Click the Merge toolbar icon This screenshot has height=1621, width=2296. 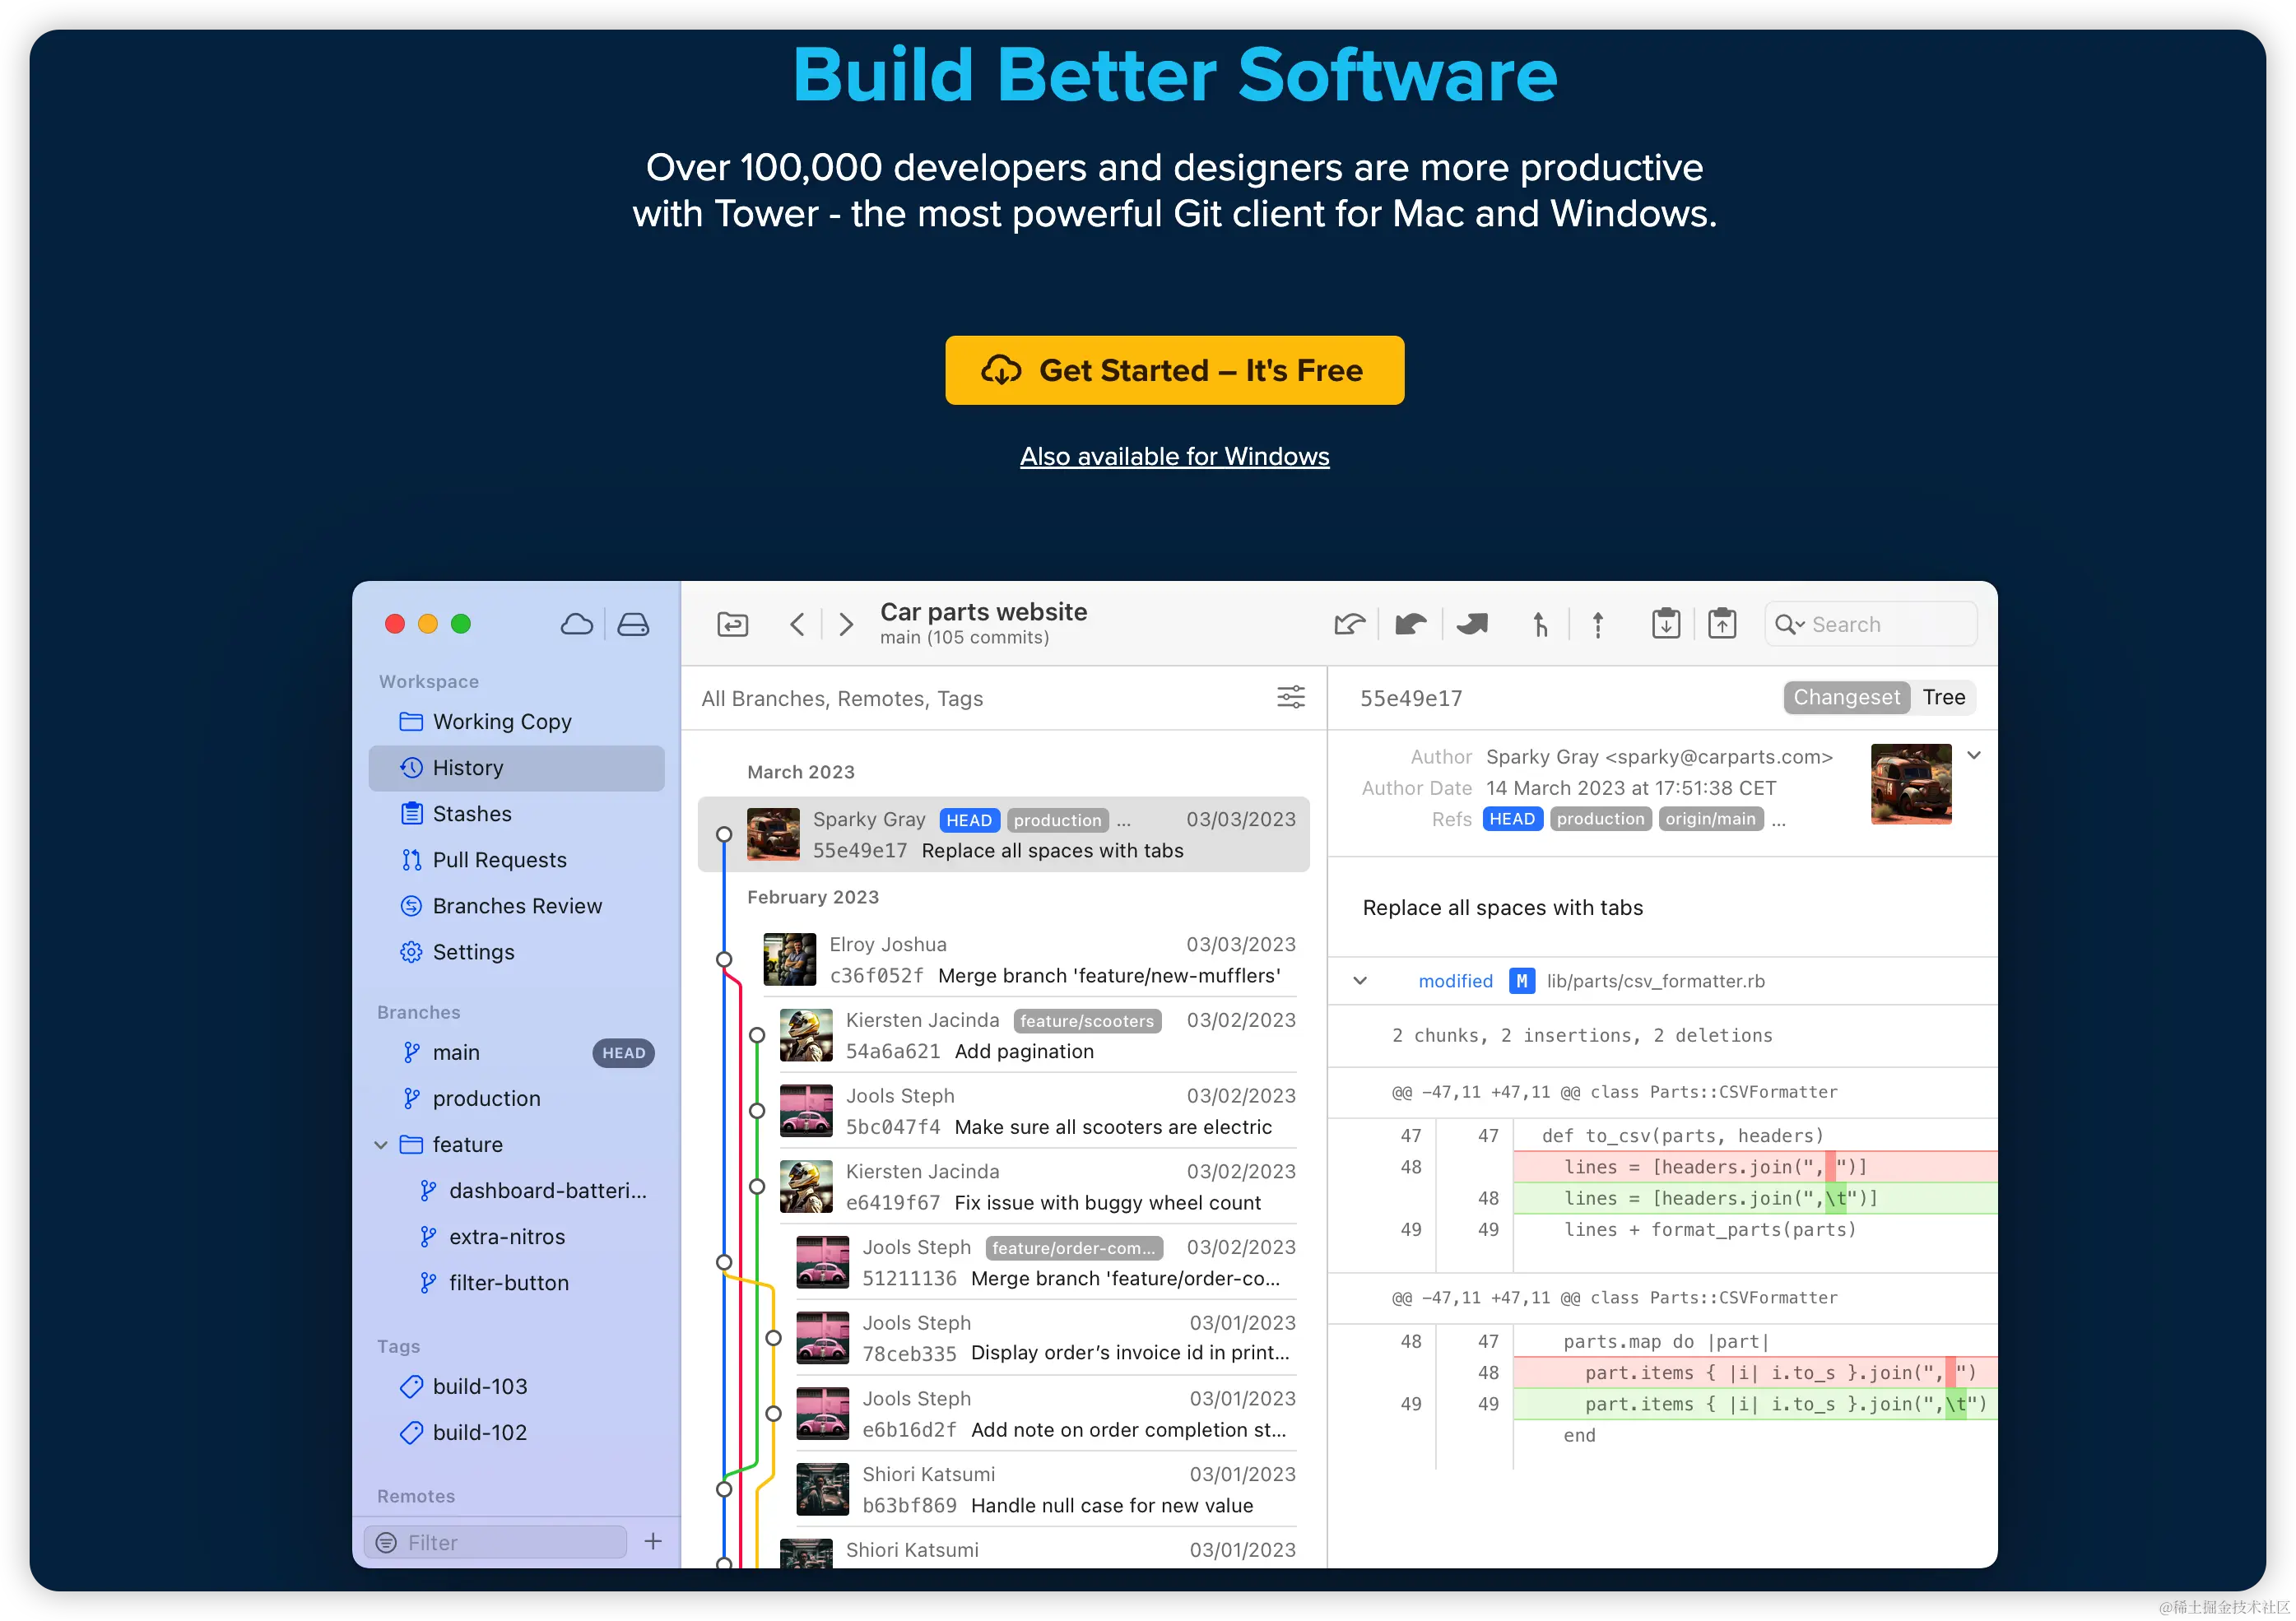(x=1540, y=624)
